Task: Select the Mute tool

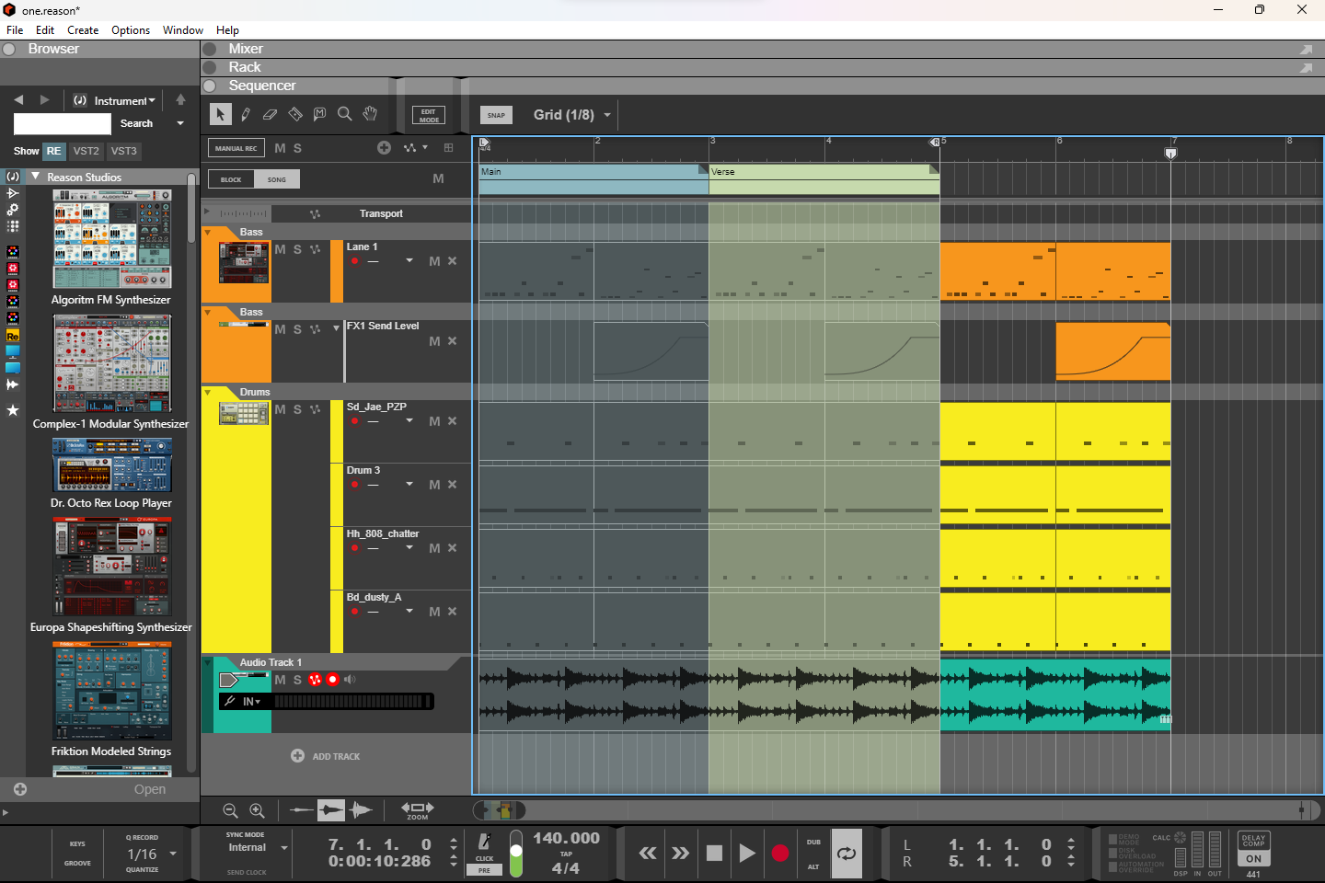Action: click(319, 114)
